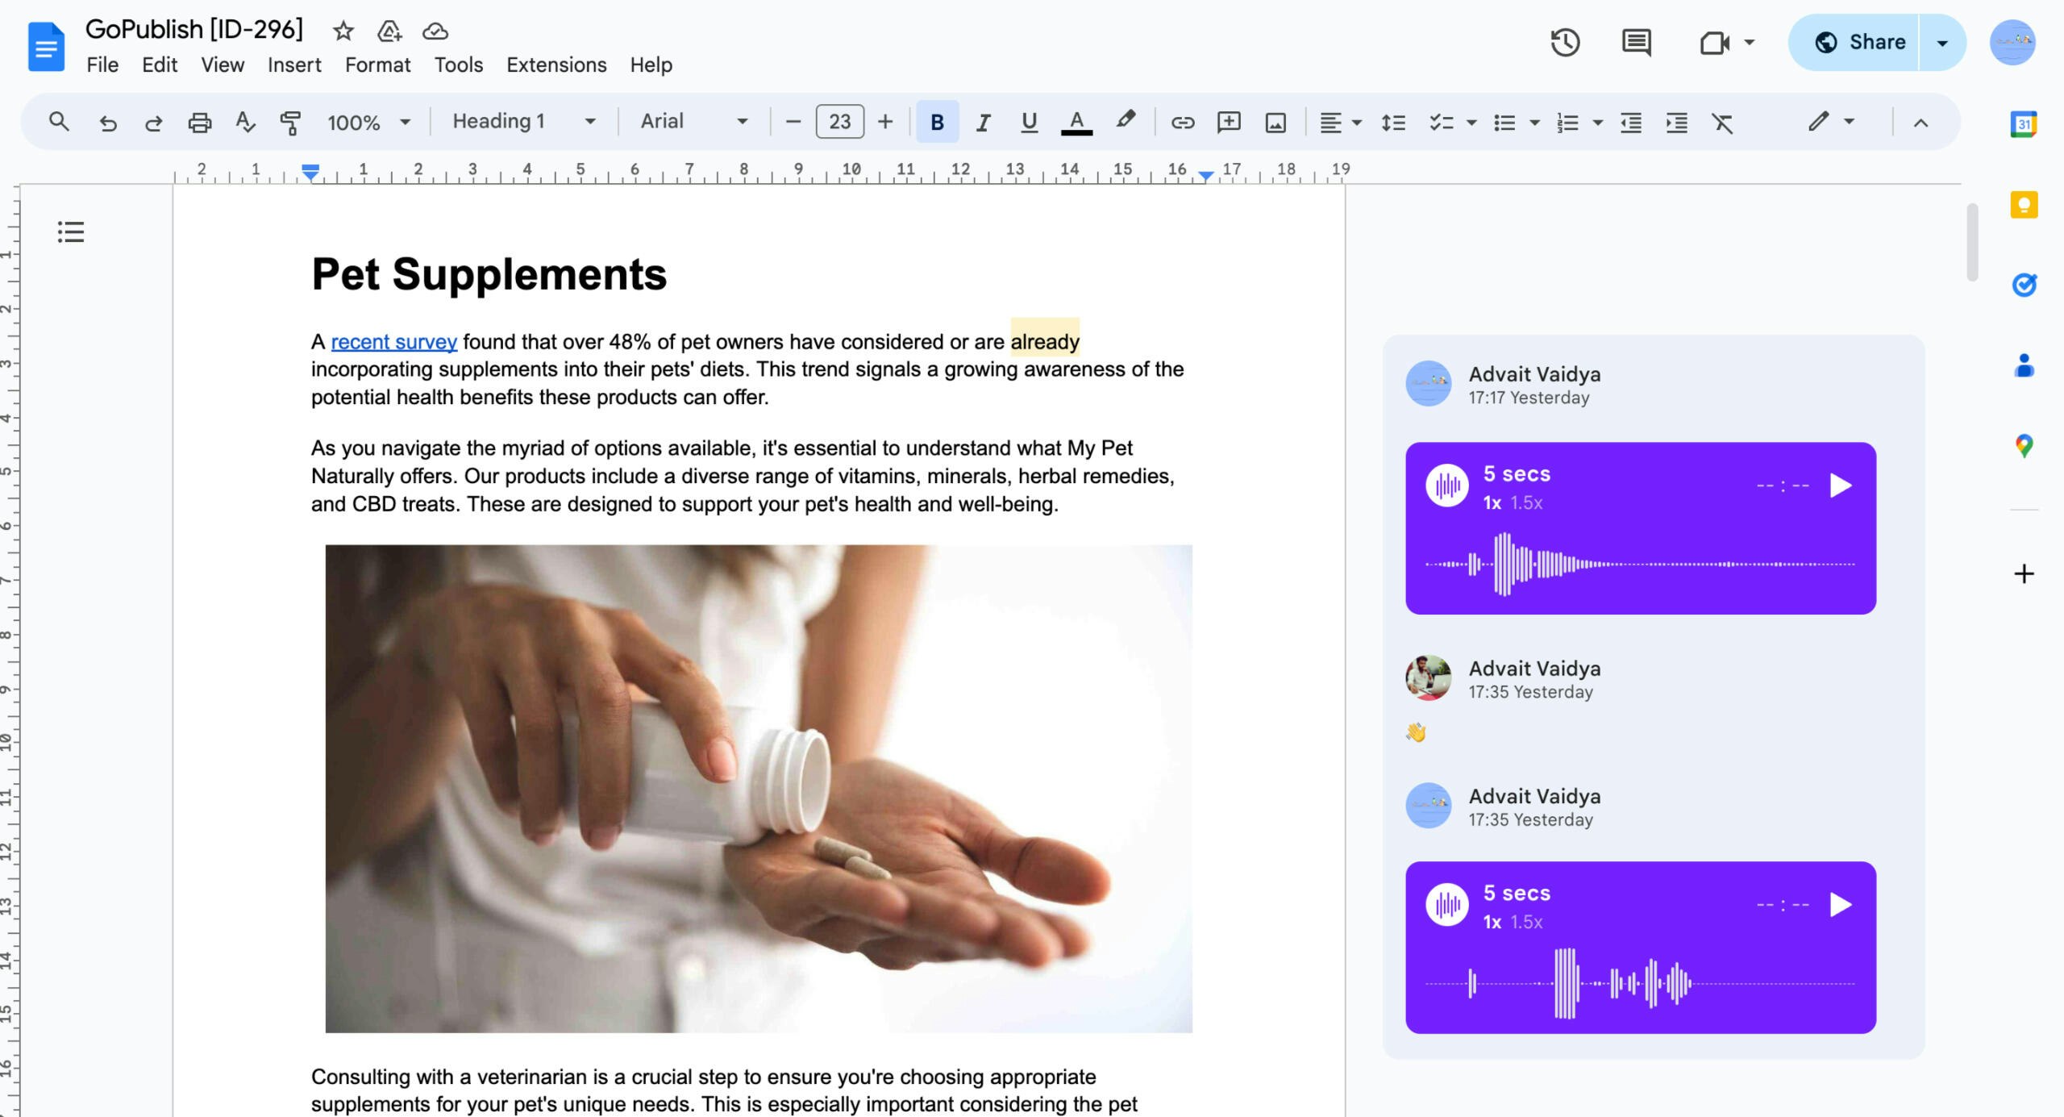
Task: Show the document outline icon
Action: click(x=71, y=232)
